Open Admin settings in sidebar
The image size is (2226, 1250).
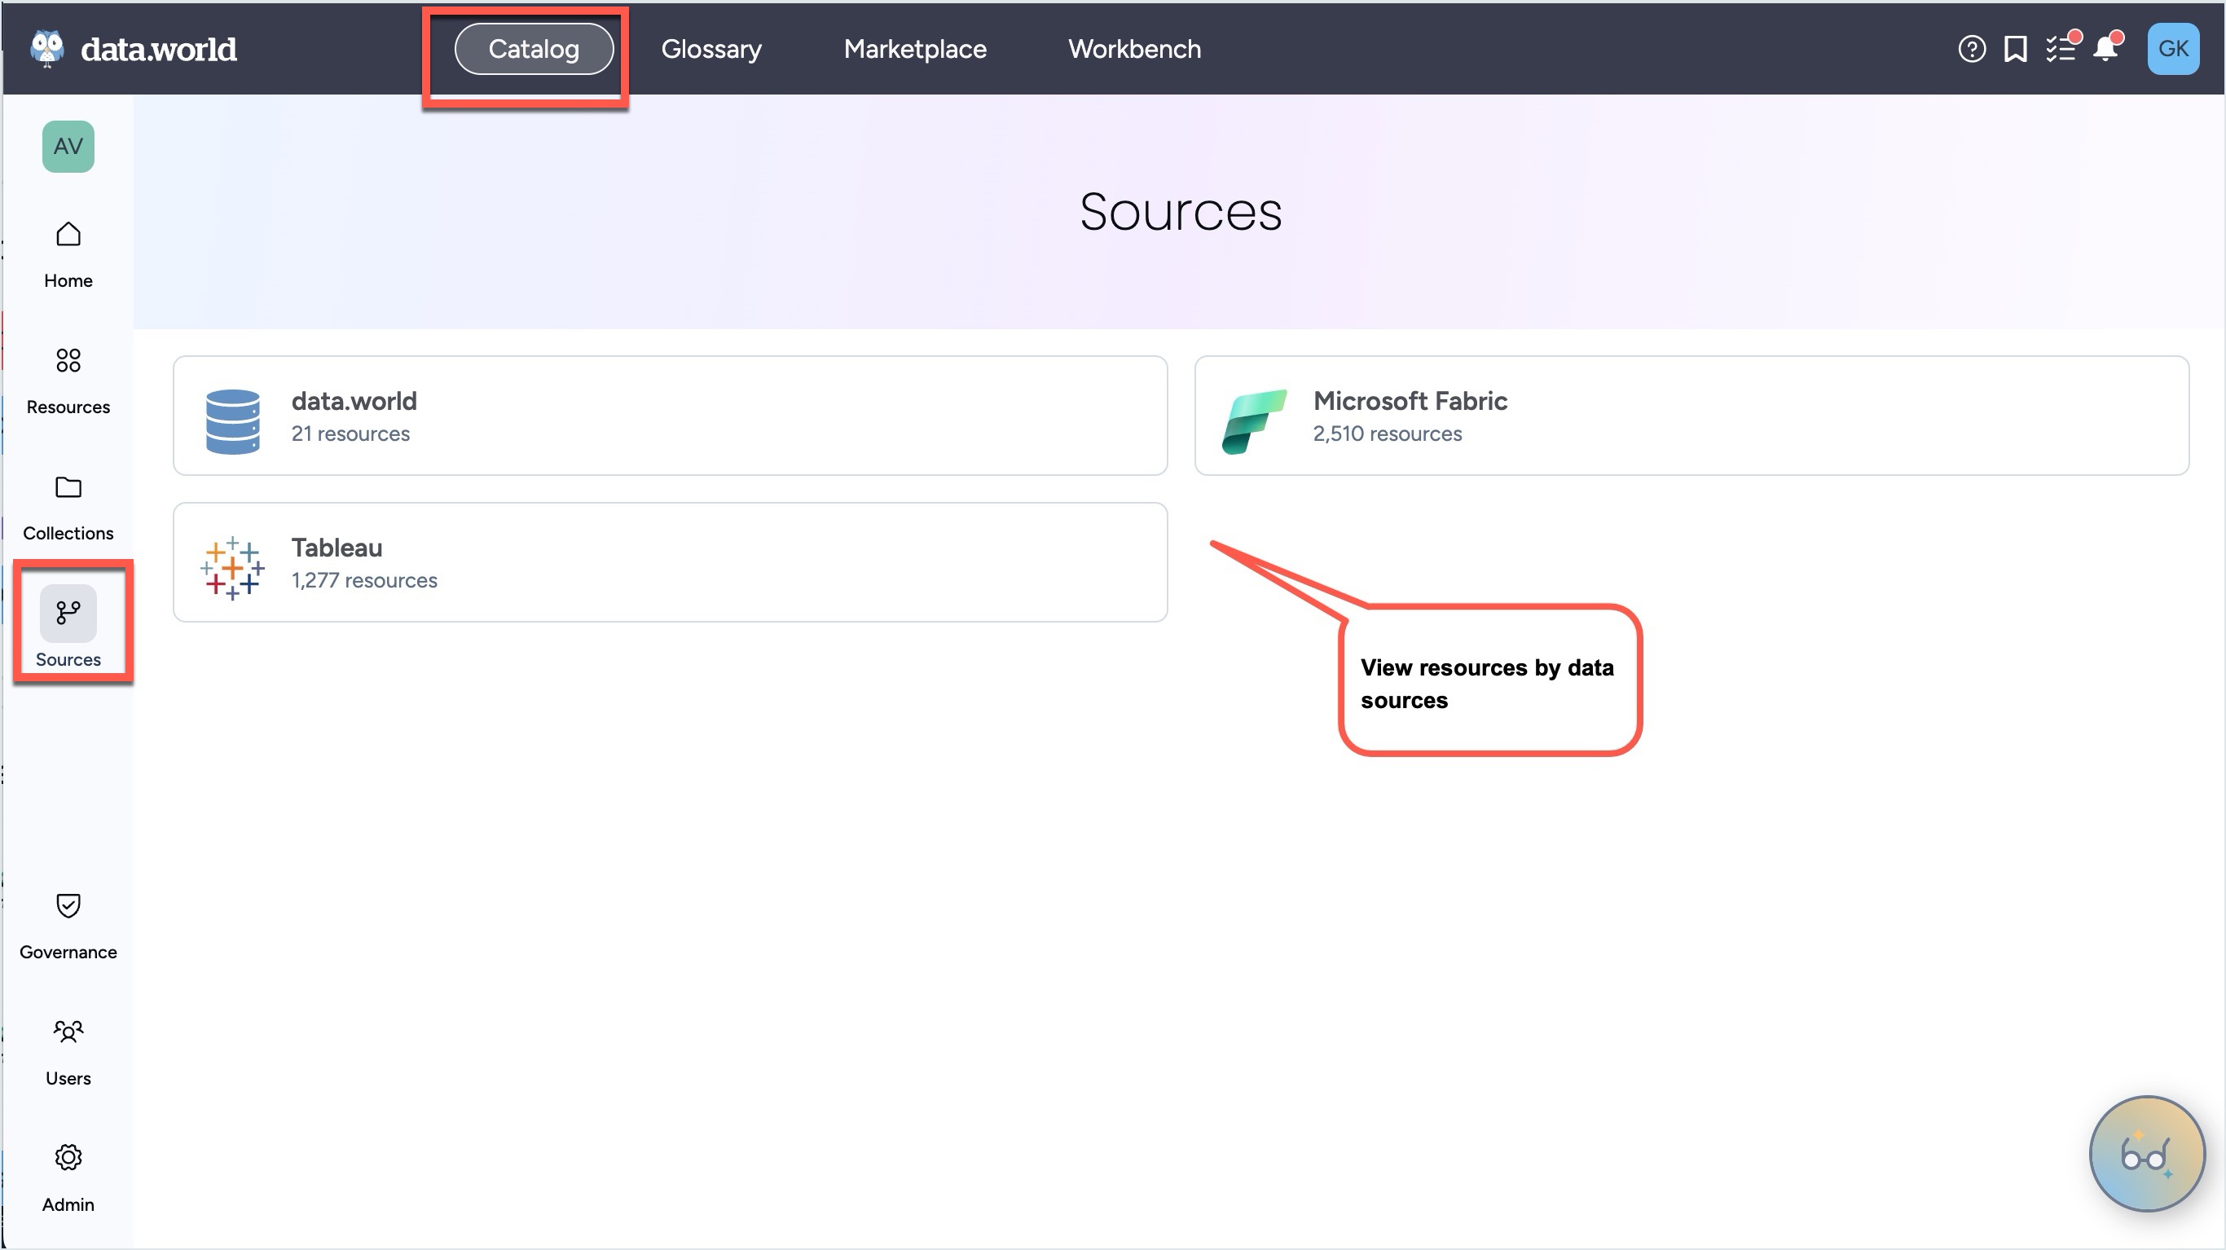68,1179
